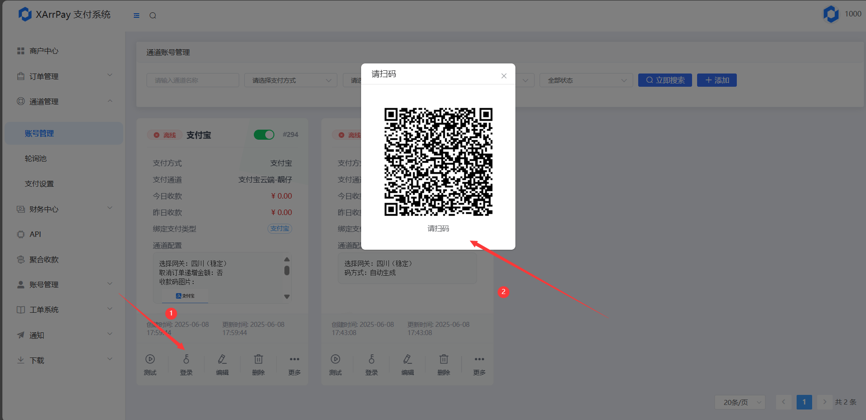Open the 支付设置 submenu item
Viewport: 866px width, 420px height.
tap(39, 184)
